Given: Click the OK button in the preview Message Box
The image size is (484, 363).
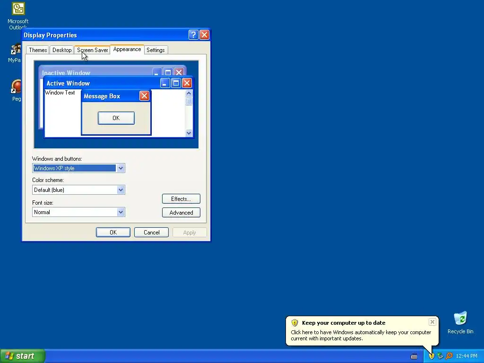Looking at the screenshot, I should click(x=116, y=118).
